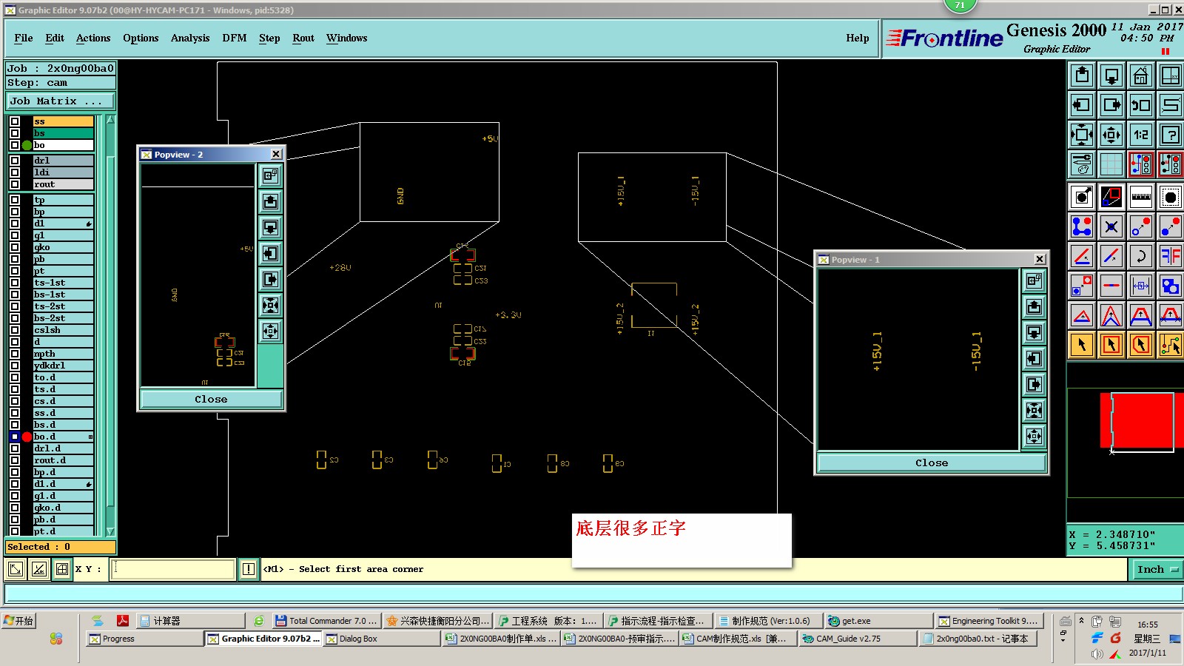Select the layer row named bs-2st
The image size is (1184, 666).
click(x=64, y=318)
